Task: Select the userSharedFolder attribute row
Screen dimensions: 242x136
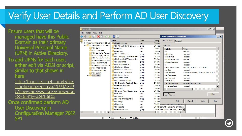Action: click(x=190, y=86)
